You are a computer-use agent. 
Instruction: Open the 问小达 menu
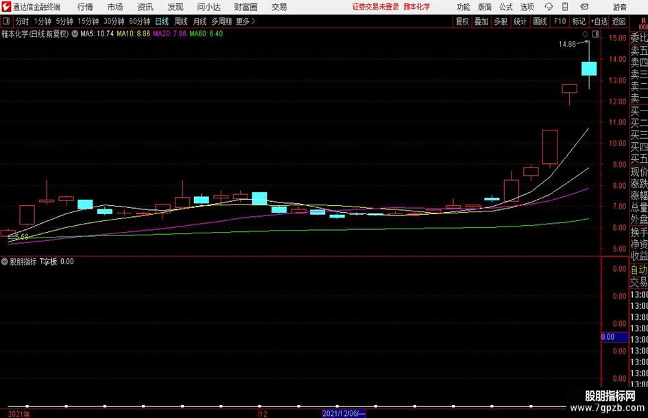tap(209, 7)
